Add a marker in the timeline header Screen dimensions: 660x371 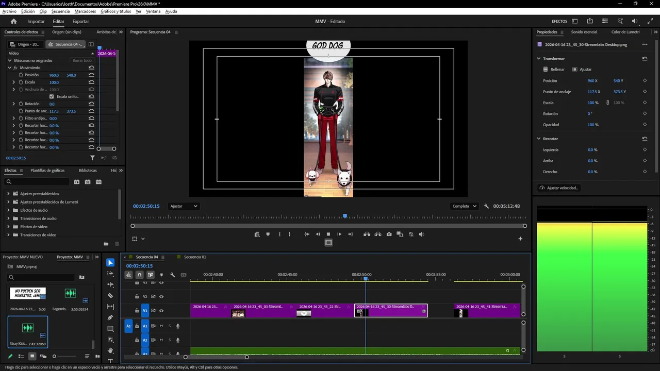(161, 275)
